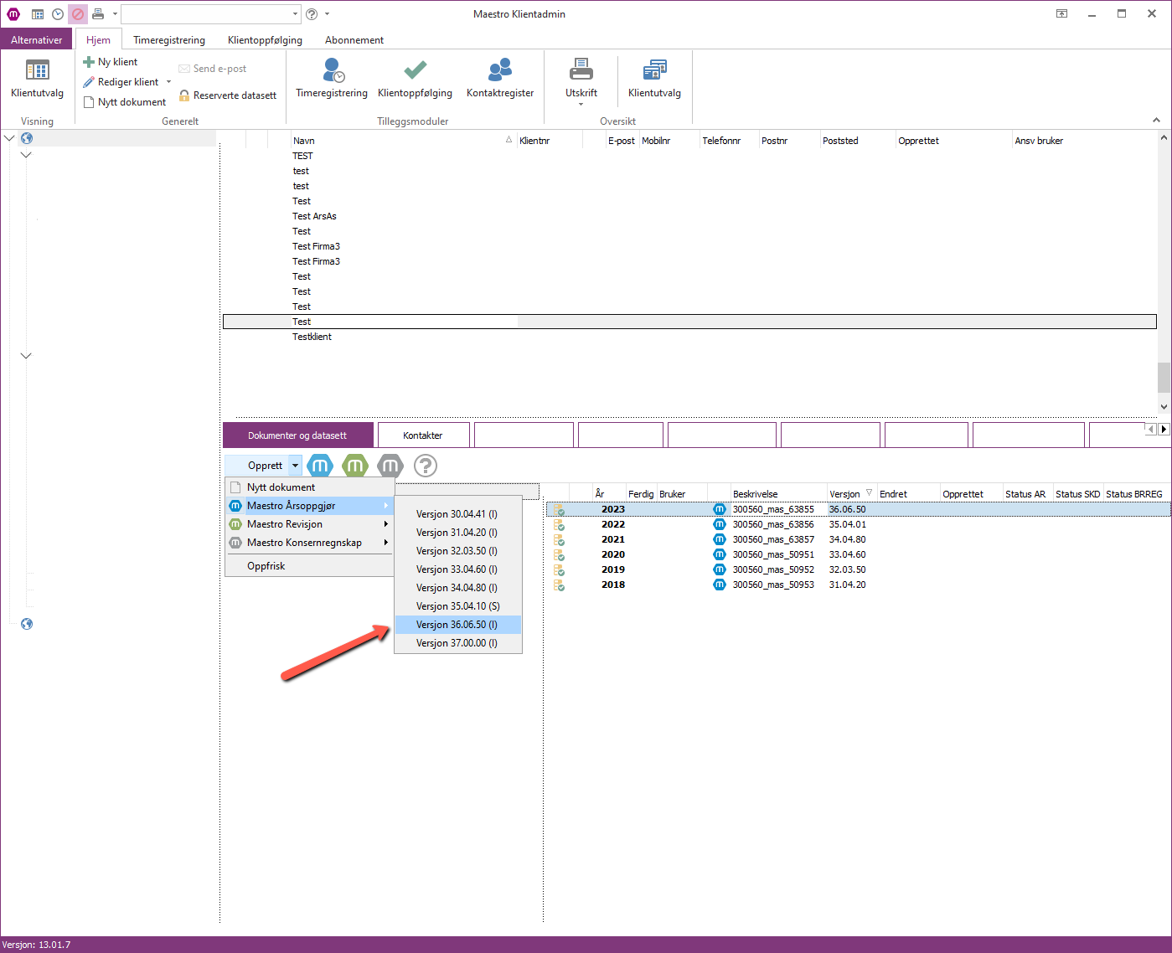Click the clock quick access icon
The width and height of the screenshot is (1172, 953).
tap(58, 14)
